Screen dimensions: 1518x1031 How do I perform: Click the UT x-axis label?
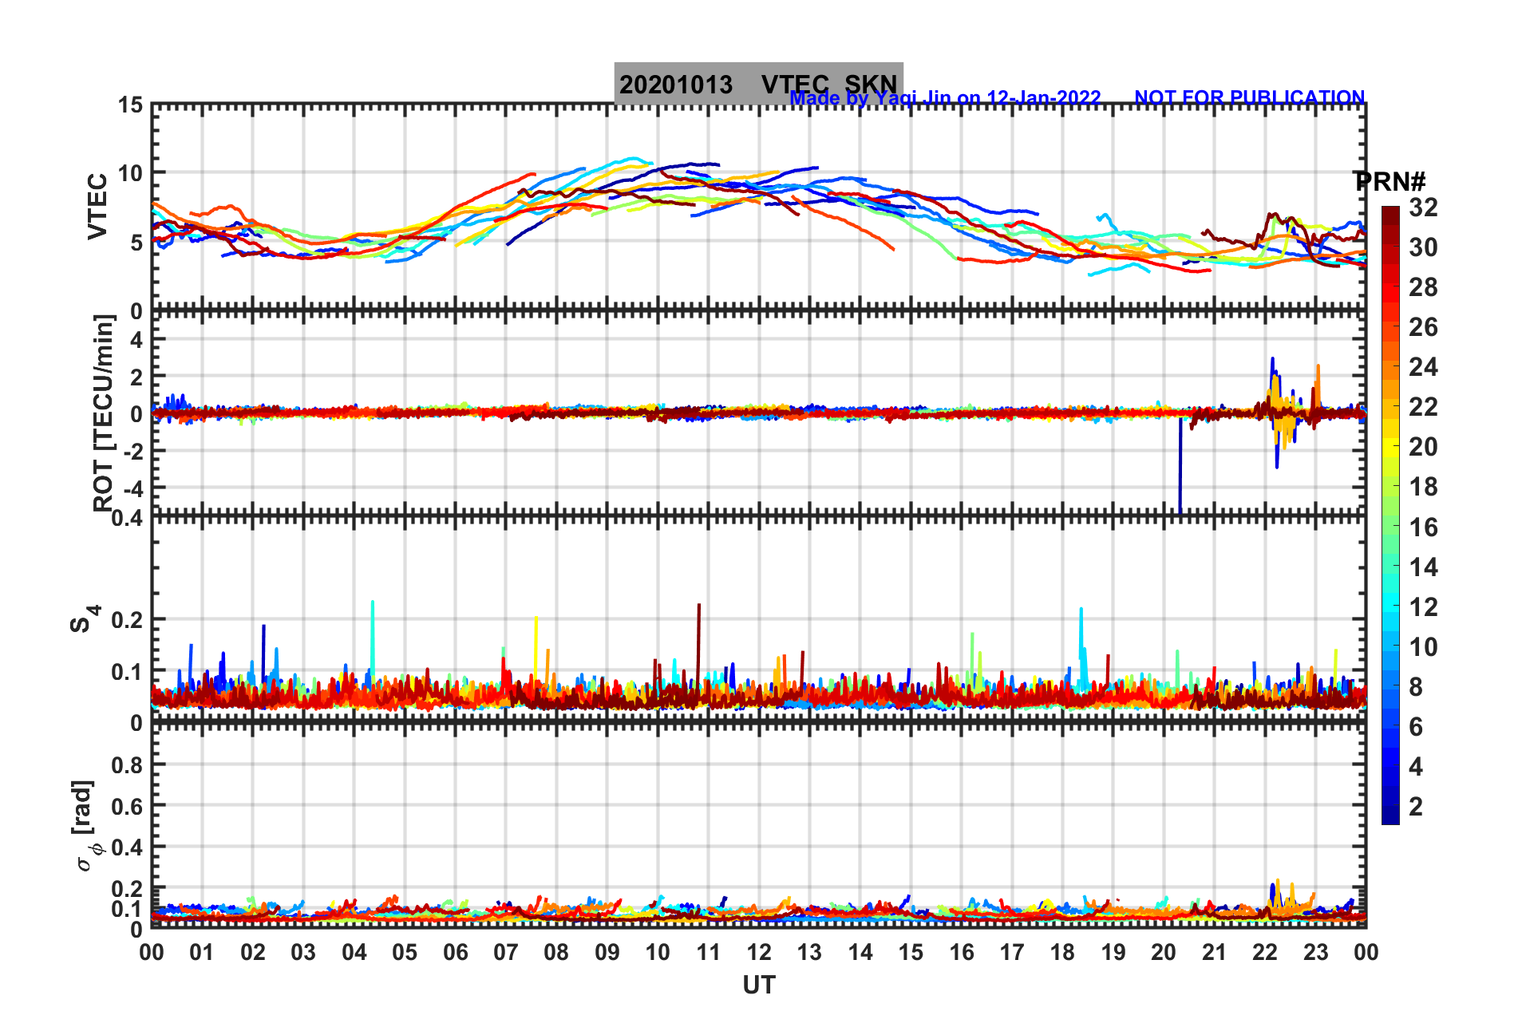pyautogui.click(x=759, y=986)
